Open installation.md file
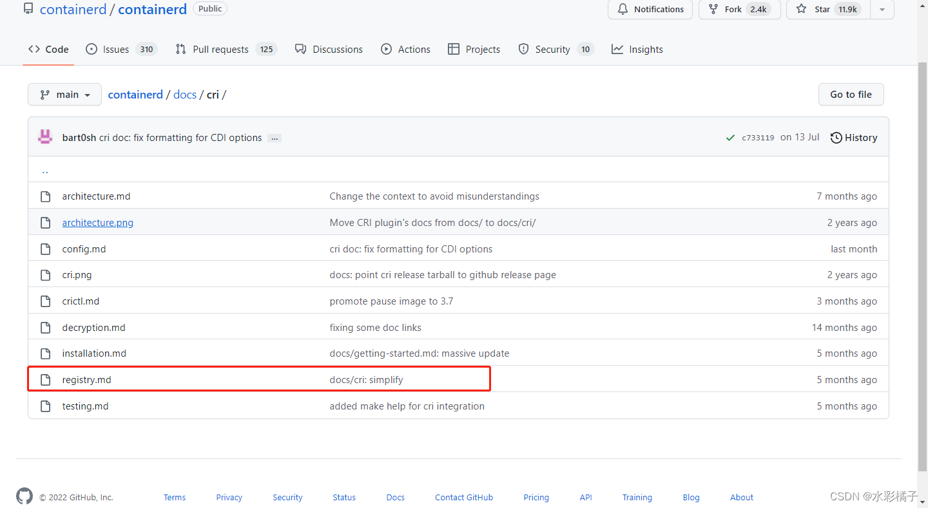This screenshot has height=508, width=928. [94, 353]
